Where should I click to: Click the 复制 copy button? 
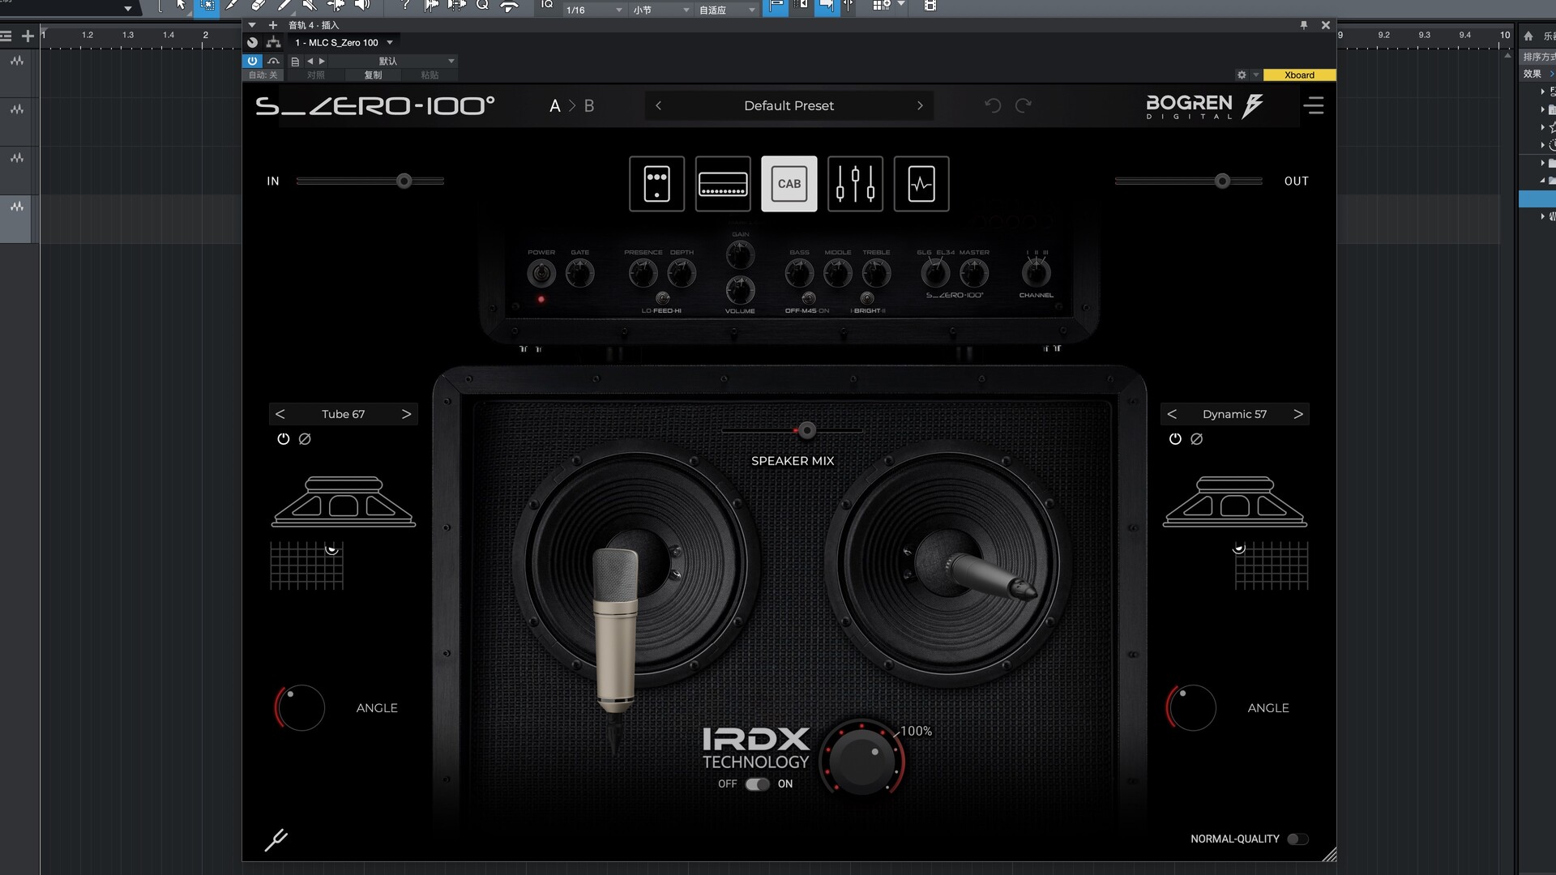tap(373, 75)
